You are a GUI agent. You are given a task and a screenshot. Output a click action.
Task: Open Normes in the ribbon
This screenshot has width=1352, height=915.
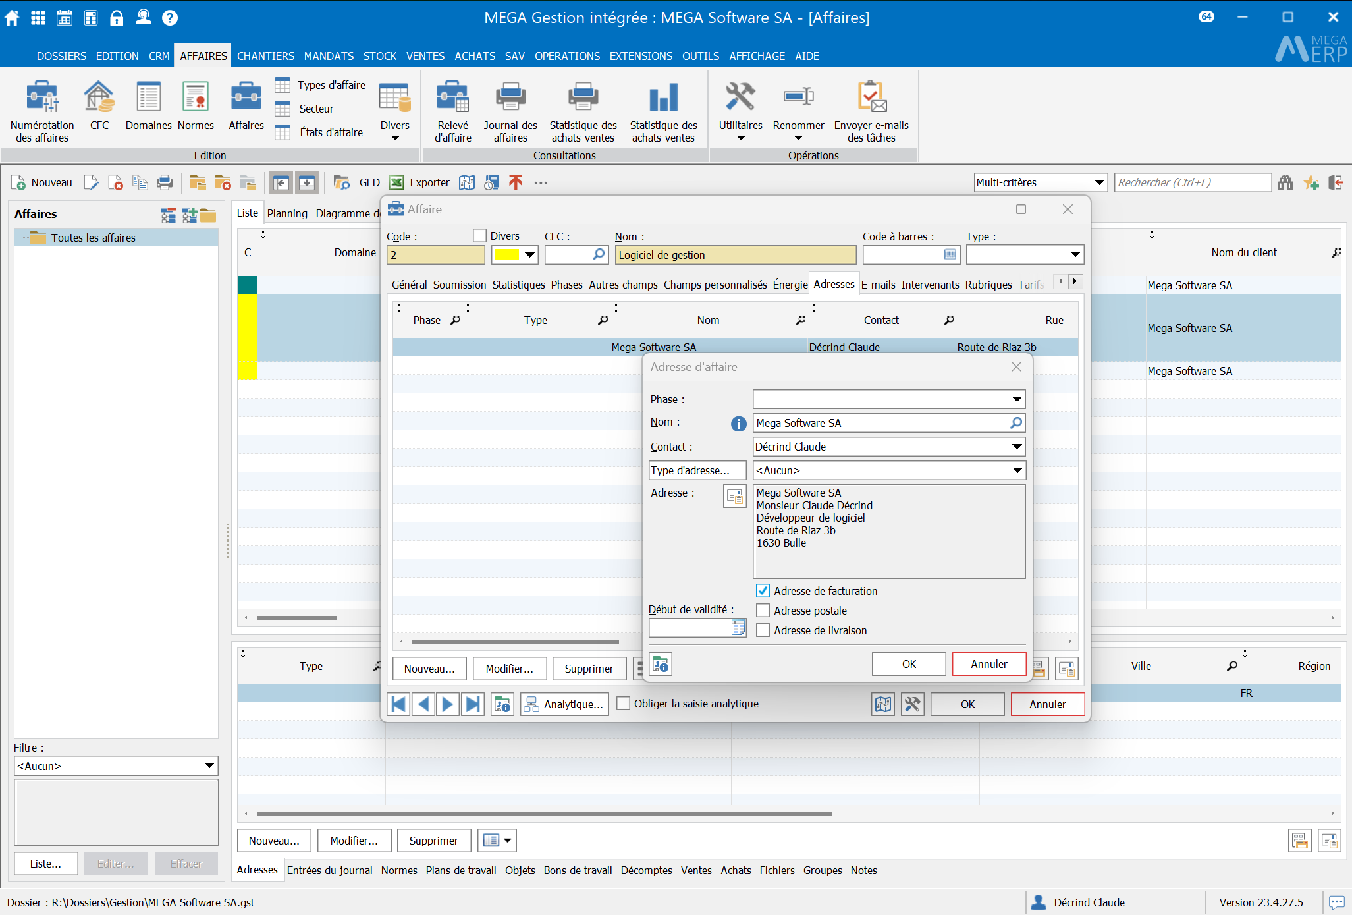click(x=196, y=105)
